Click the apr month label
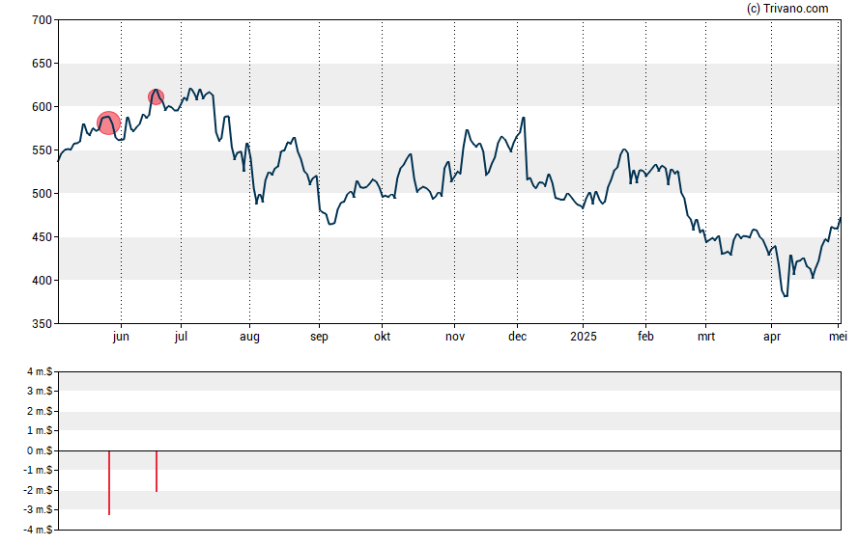 pyautogui.click(x=772, y=337)
